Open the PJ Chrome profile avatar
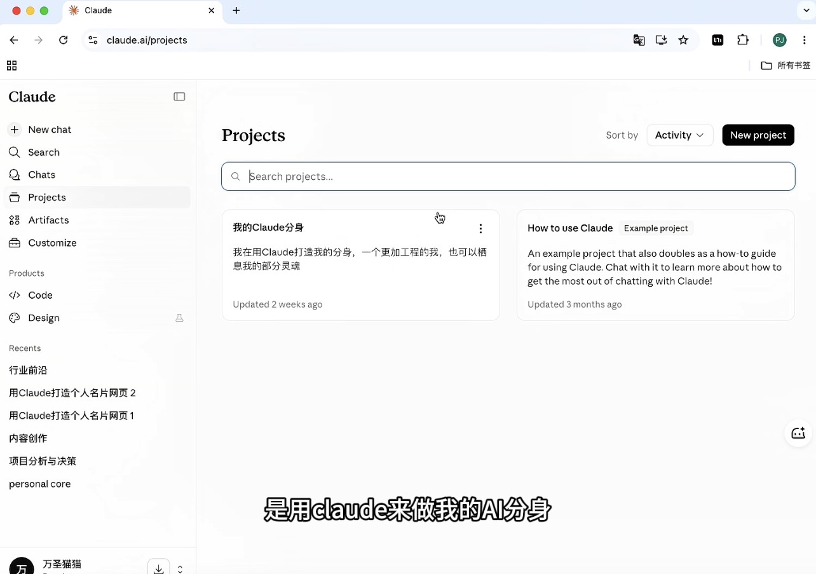816x574 pixels. pyautogui.click(x=780, y=40)
